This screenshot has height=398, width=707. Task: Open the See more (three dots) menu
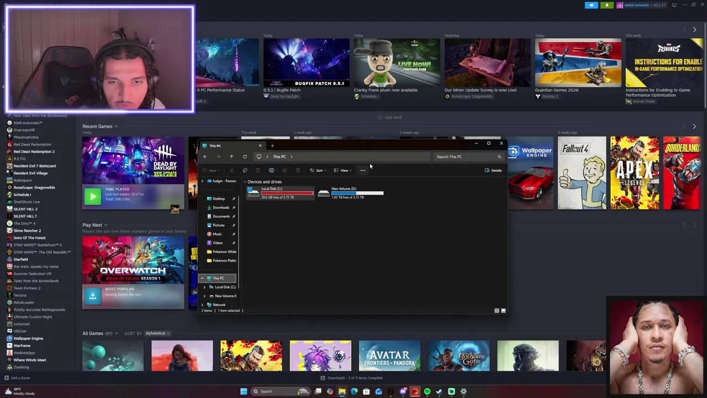pos(362,170)
